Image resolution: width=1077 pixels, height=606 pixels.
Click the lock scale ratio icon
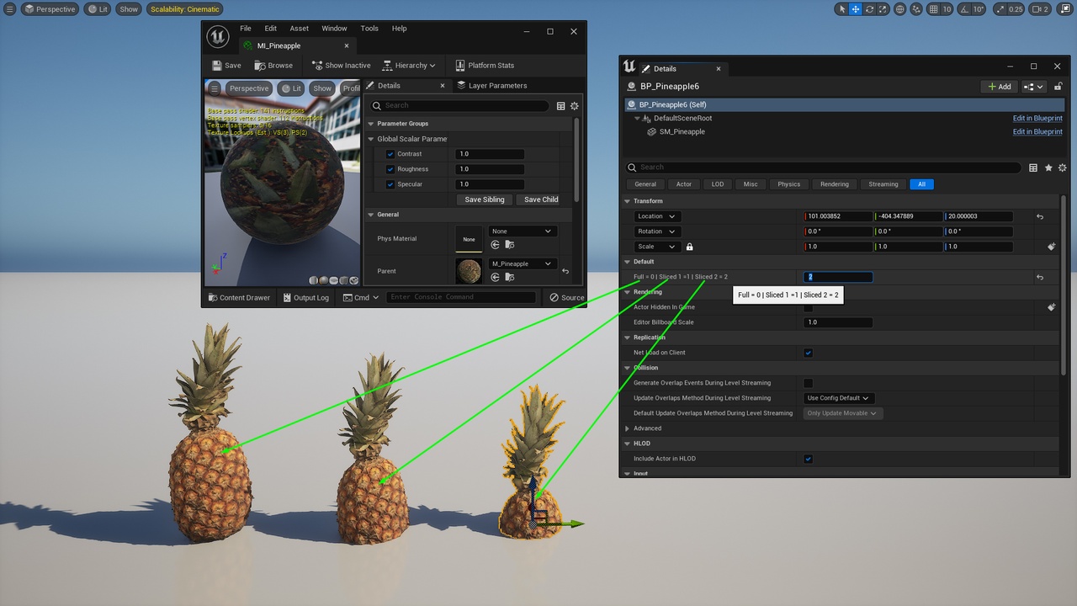(690, 247)
